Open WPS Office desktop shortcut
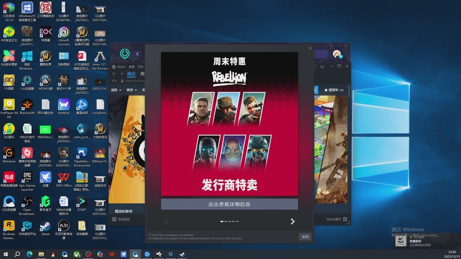Viewport: 461px width, 259px height. [x=64, y=180]
